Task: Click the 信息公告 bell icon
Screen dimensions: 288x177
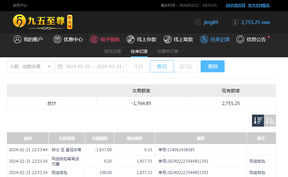Action: pos(240,39)
